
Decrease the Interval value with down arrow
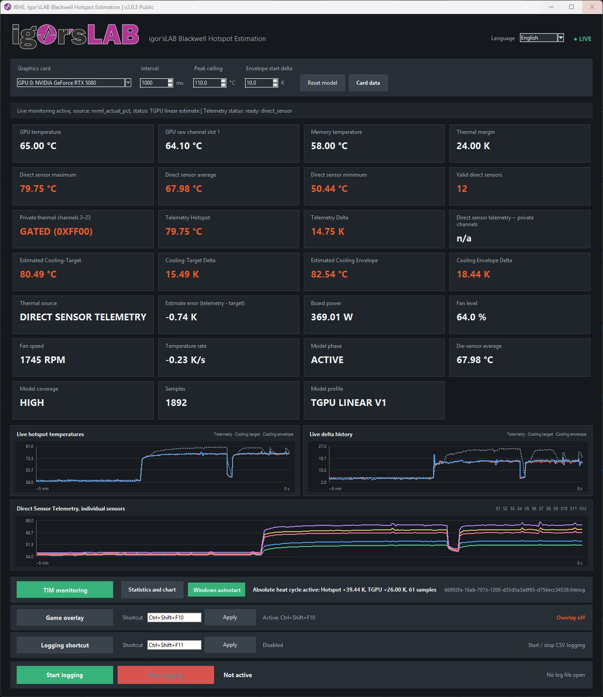point(170,85)
